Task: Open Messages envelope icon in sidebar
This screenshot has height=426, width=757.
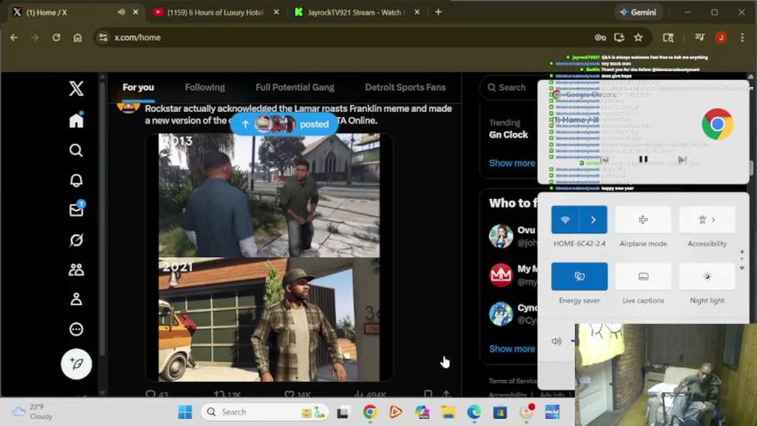Action: click(x=76, y=209)
